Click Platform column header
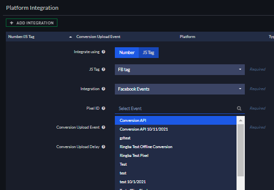The height and width of the screenshot is (190, 274). tap(187, 37)
